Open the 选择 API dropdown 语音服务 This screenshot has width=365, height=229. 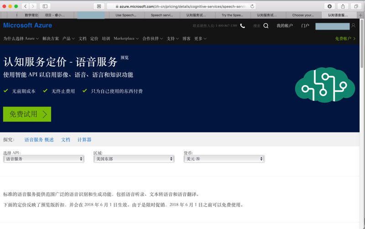click(x=44, y=159)
